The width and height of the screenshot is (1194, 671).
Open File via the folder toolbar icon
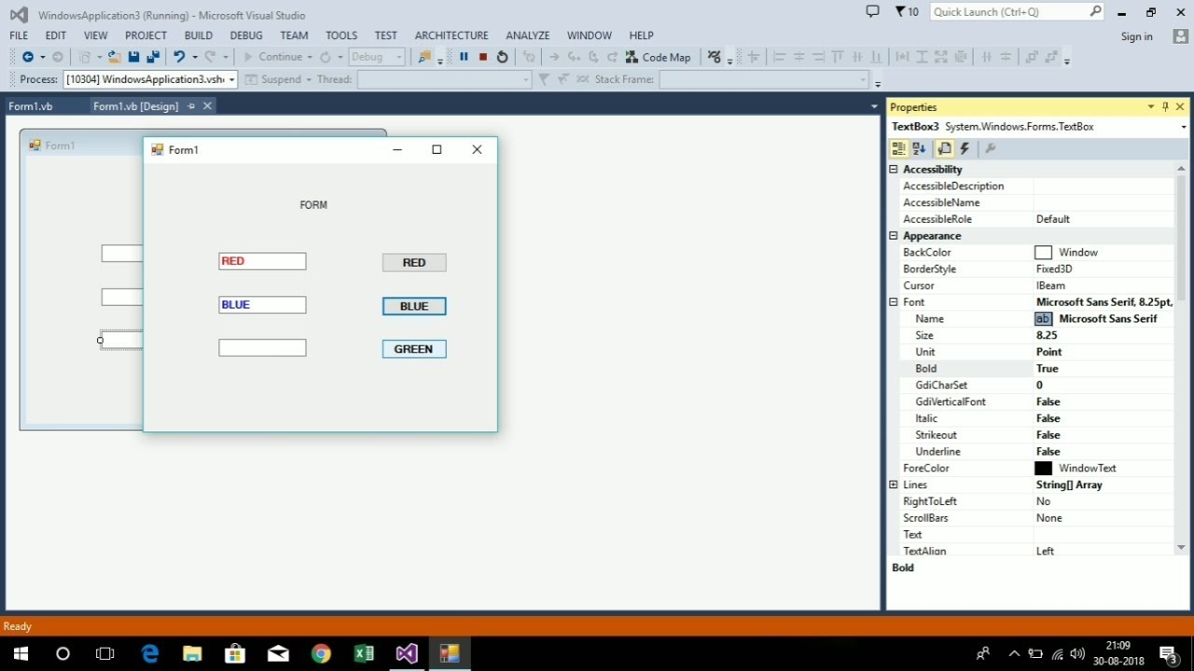click(114, 57)
